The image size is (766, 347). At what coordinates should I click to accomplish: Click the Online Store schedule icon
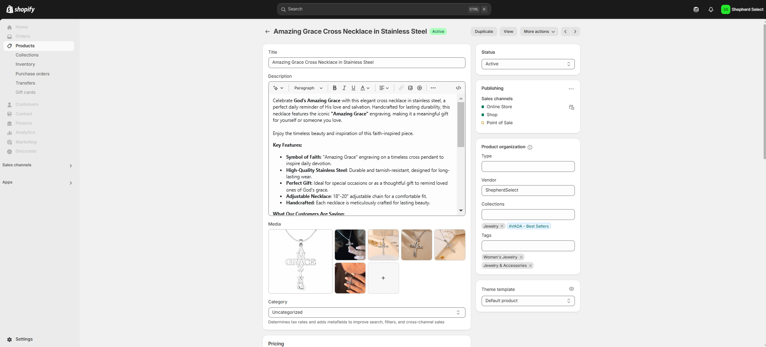[x=571, y=107]
